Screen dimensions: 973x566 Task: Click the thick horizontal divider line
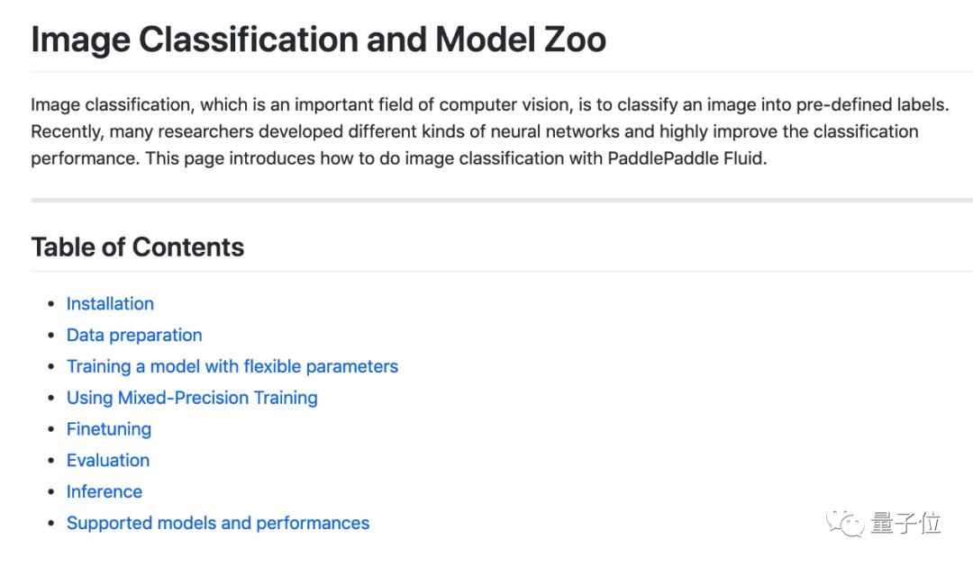pos(501,200)
